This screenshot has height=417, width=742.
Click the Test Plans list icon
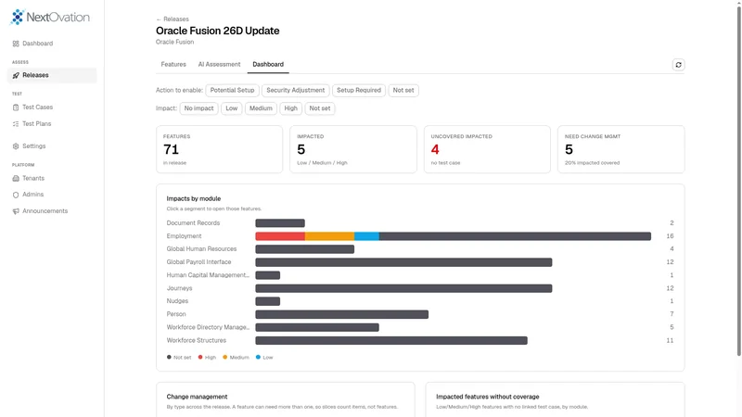(x=16, y=124)
